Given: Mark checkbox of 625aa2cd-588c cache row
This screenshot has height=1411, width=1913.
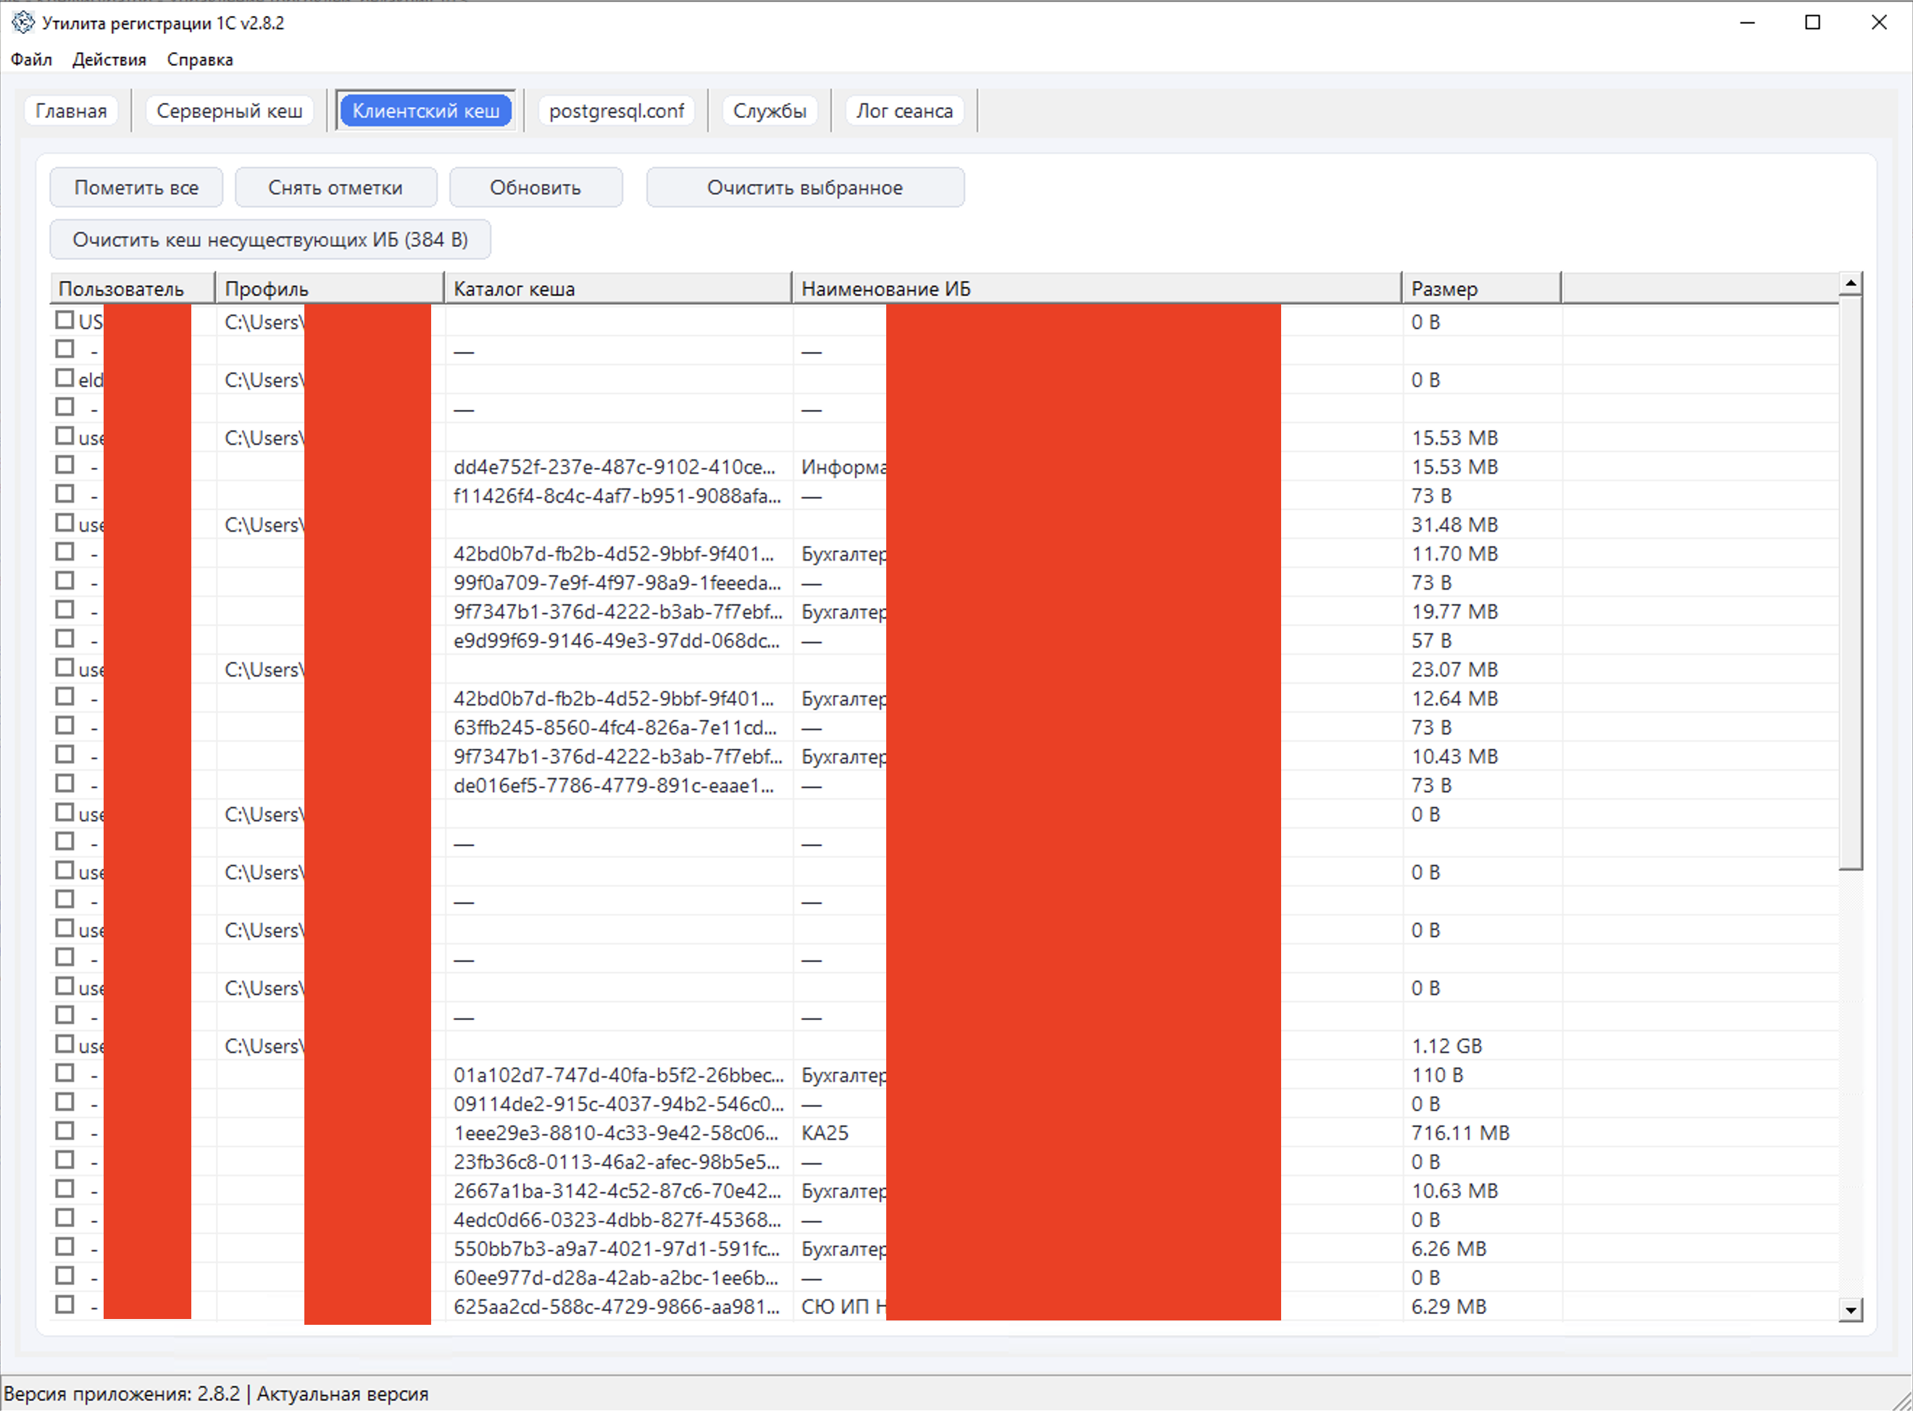Looking at the screenshot, I should (65, 1305).
